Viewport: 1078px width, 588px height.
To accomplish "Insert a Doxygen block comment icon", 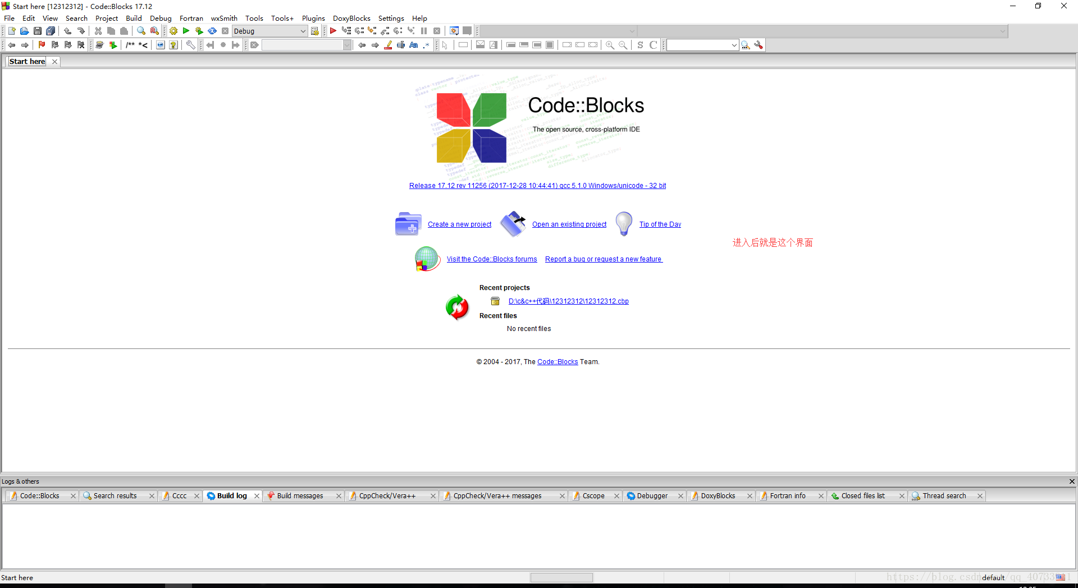I will [130, 45].
